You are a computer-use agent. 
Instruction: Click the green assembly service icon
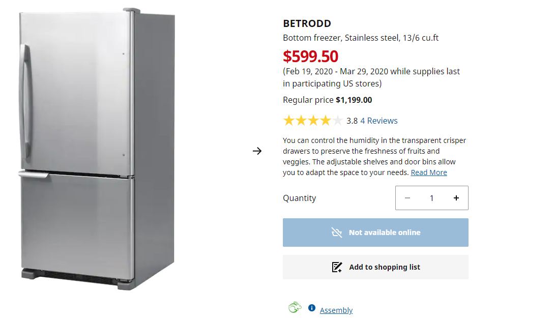(x=295, y=307)
